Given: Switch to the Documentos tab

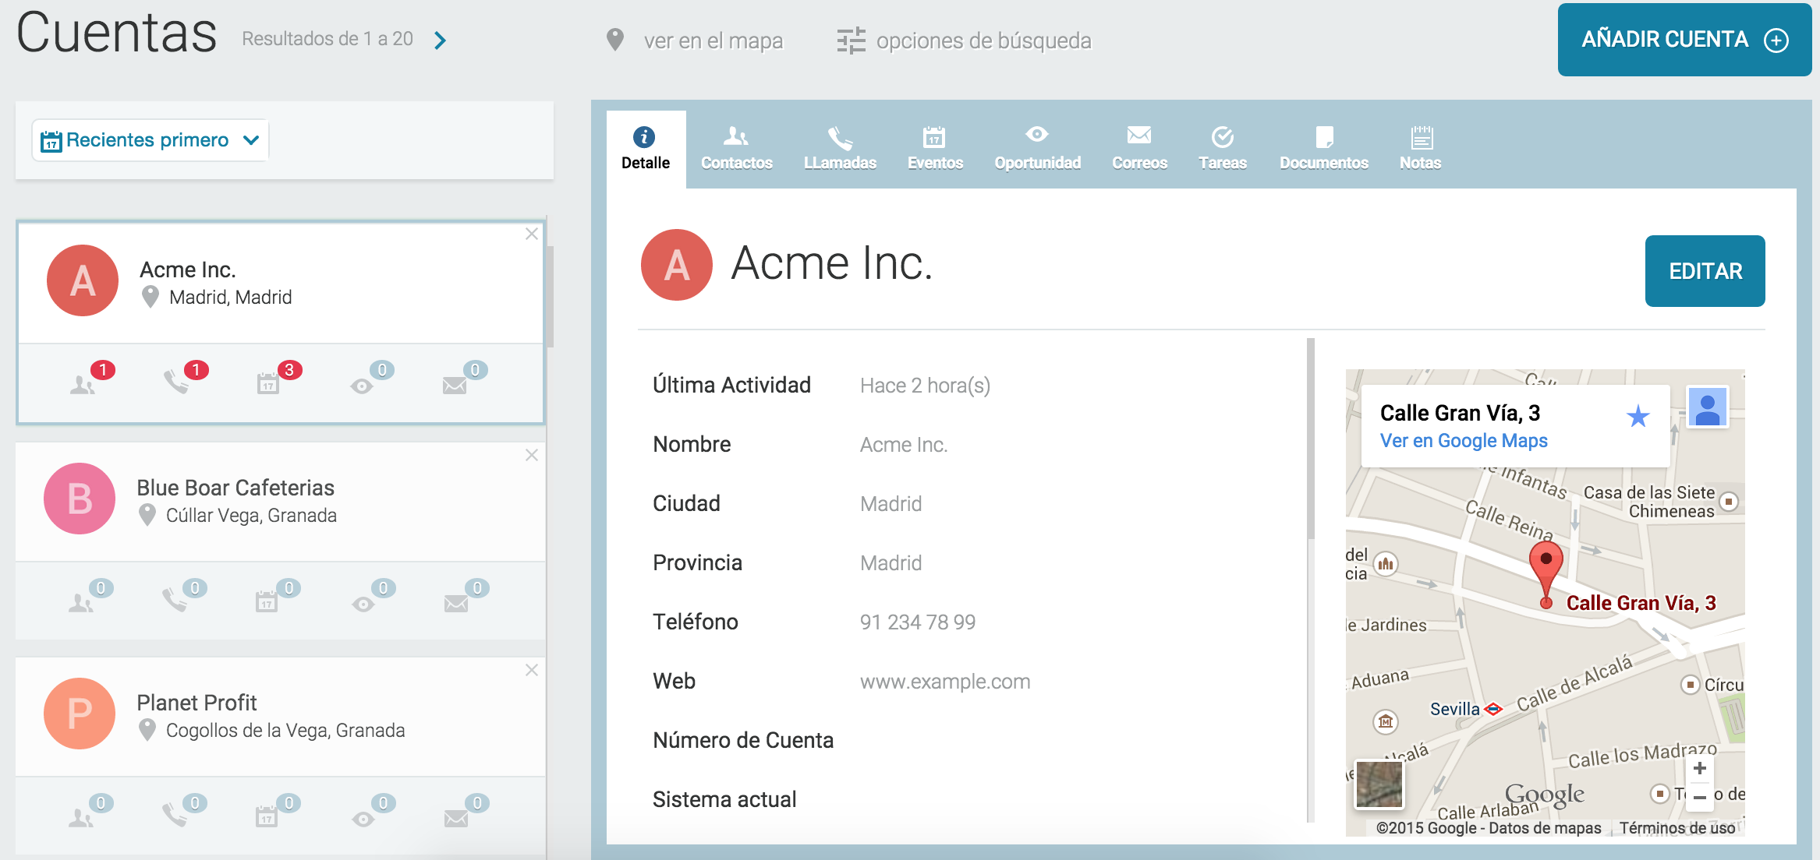Looking at the screenshot, I should 1323,148.
